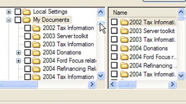The width and height of the screenshot is (186, 104).
Task: Click tree pane scroll right arrow
Action: point(92,84)
